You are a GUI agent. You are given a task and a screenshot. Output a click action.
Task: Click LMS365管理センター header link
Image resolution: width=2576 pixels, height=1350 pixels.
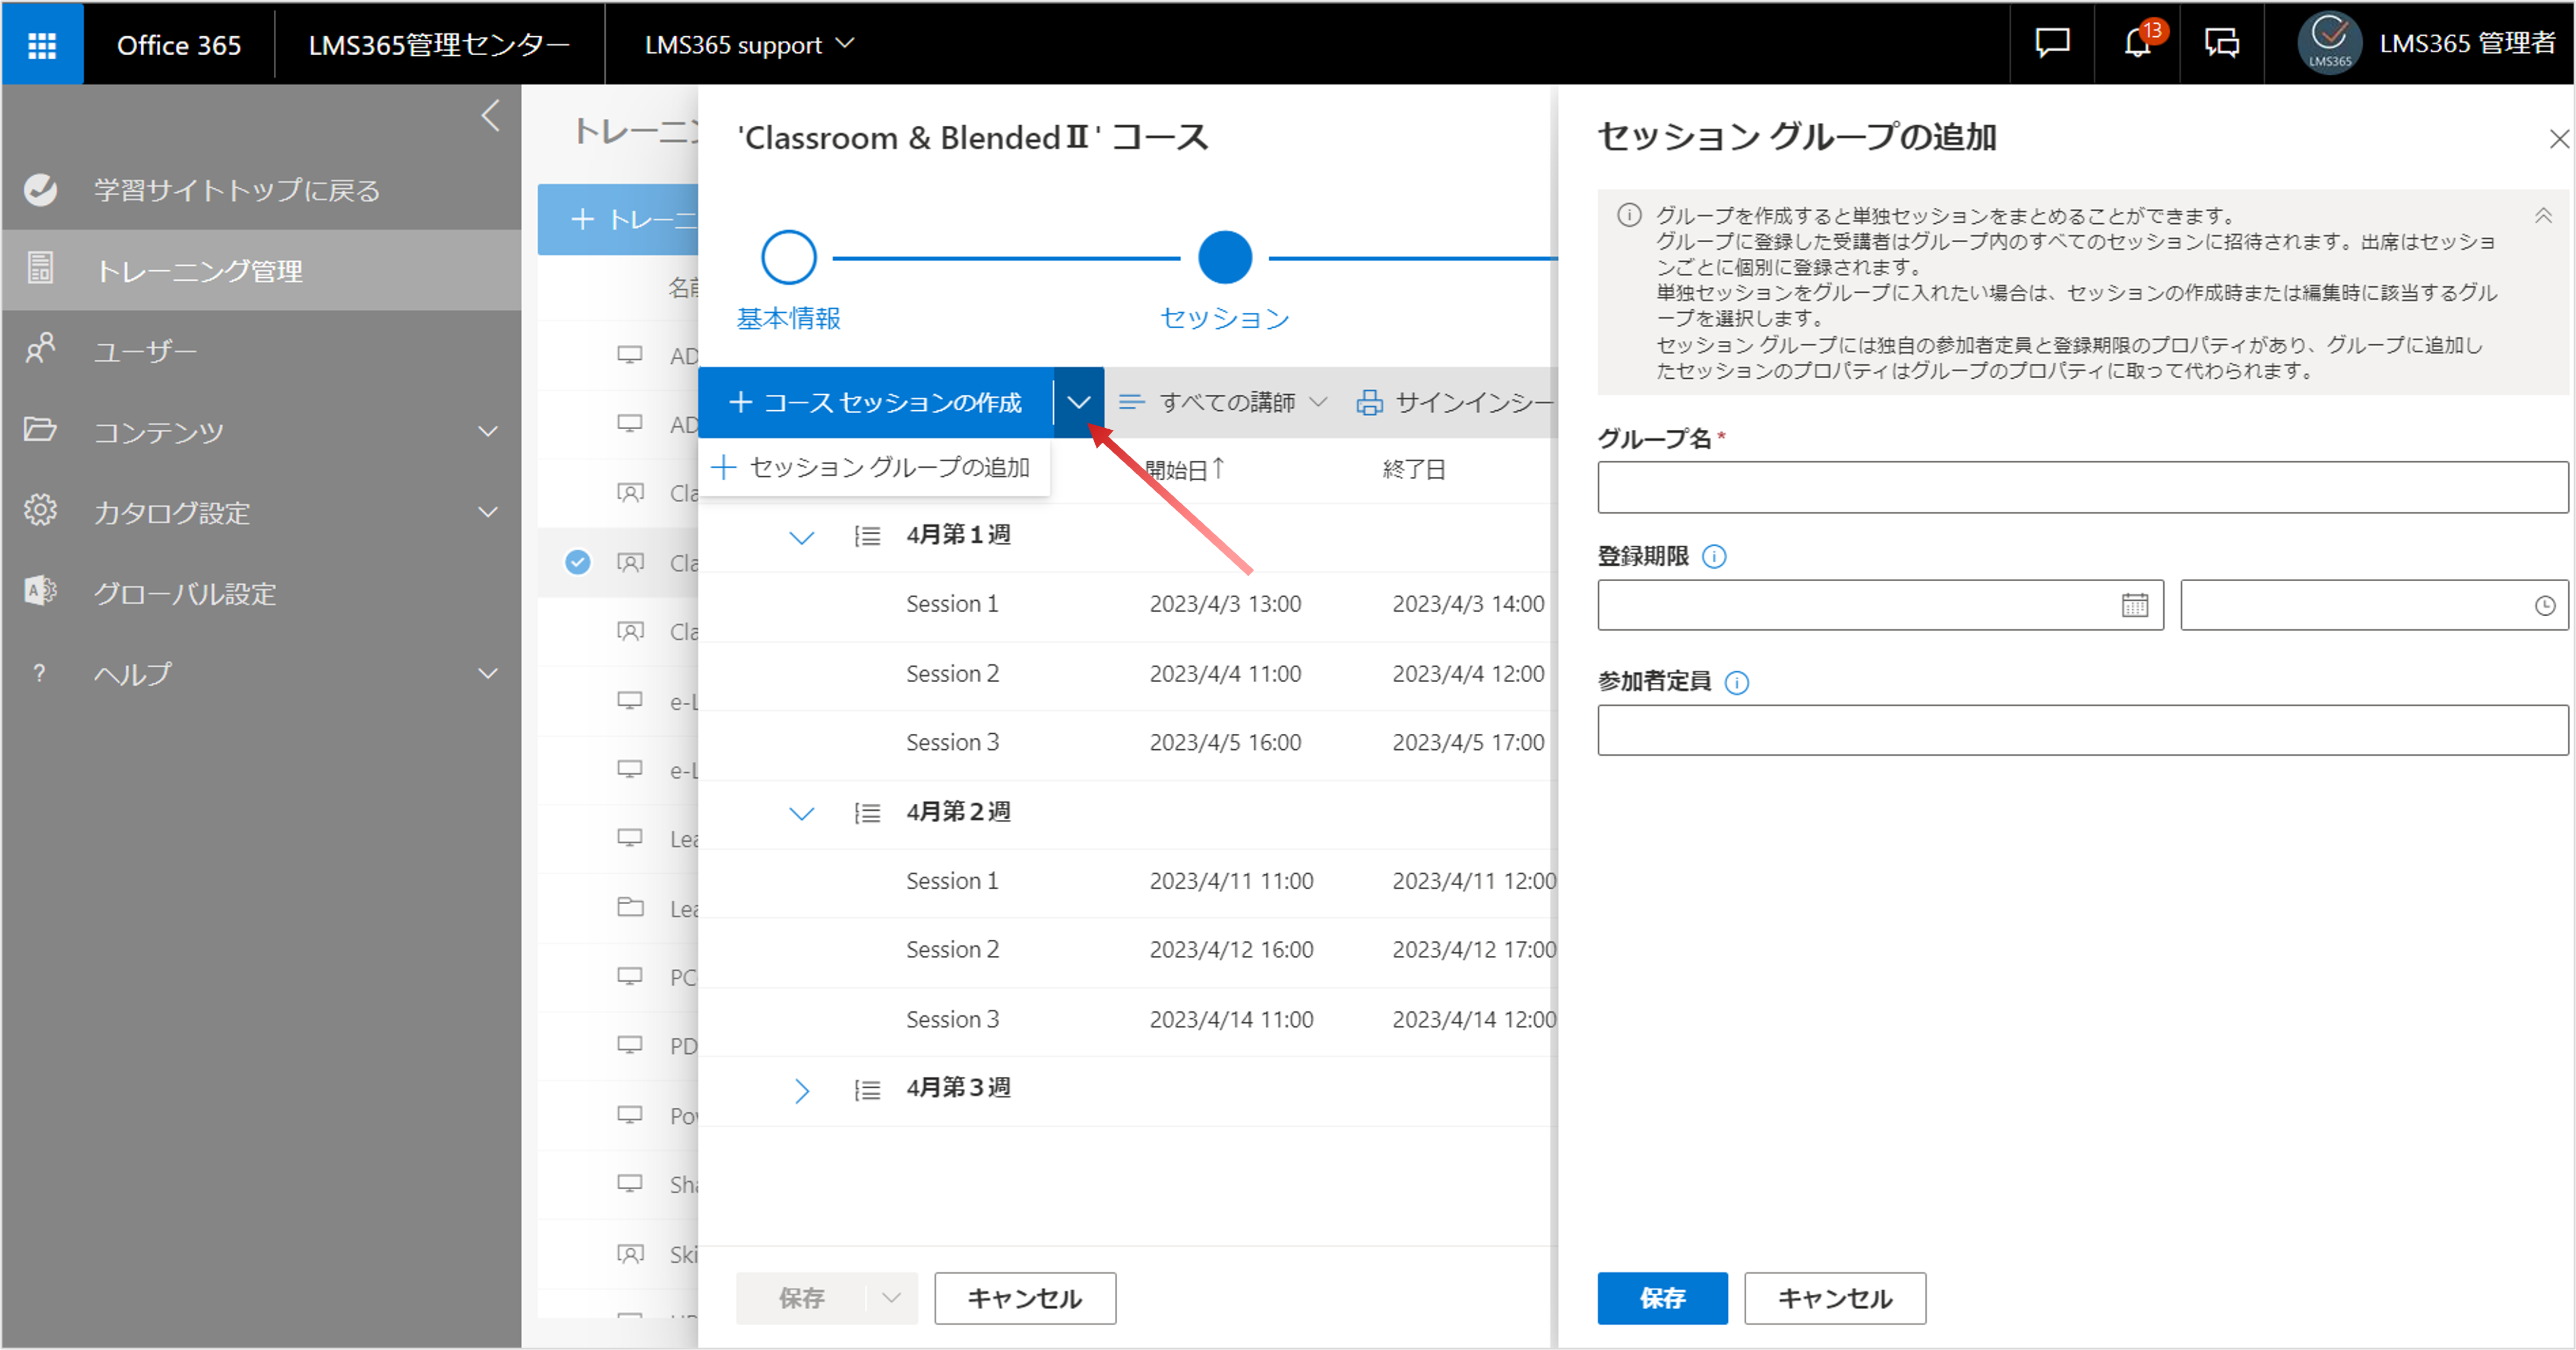(439, 44)
